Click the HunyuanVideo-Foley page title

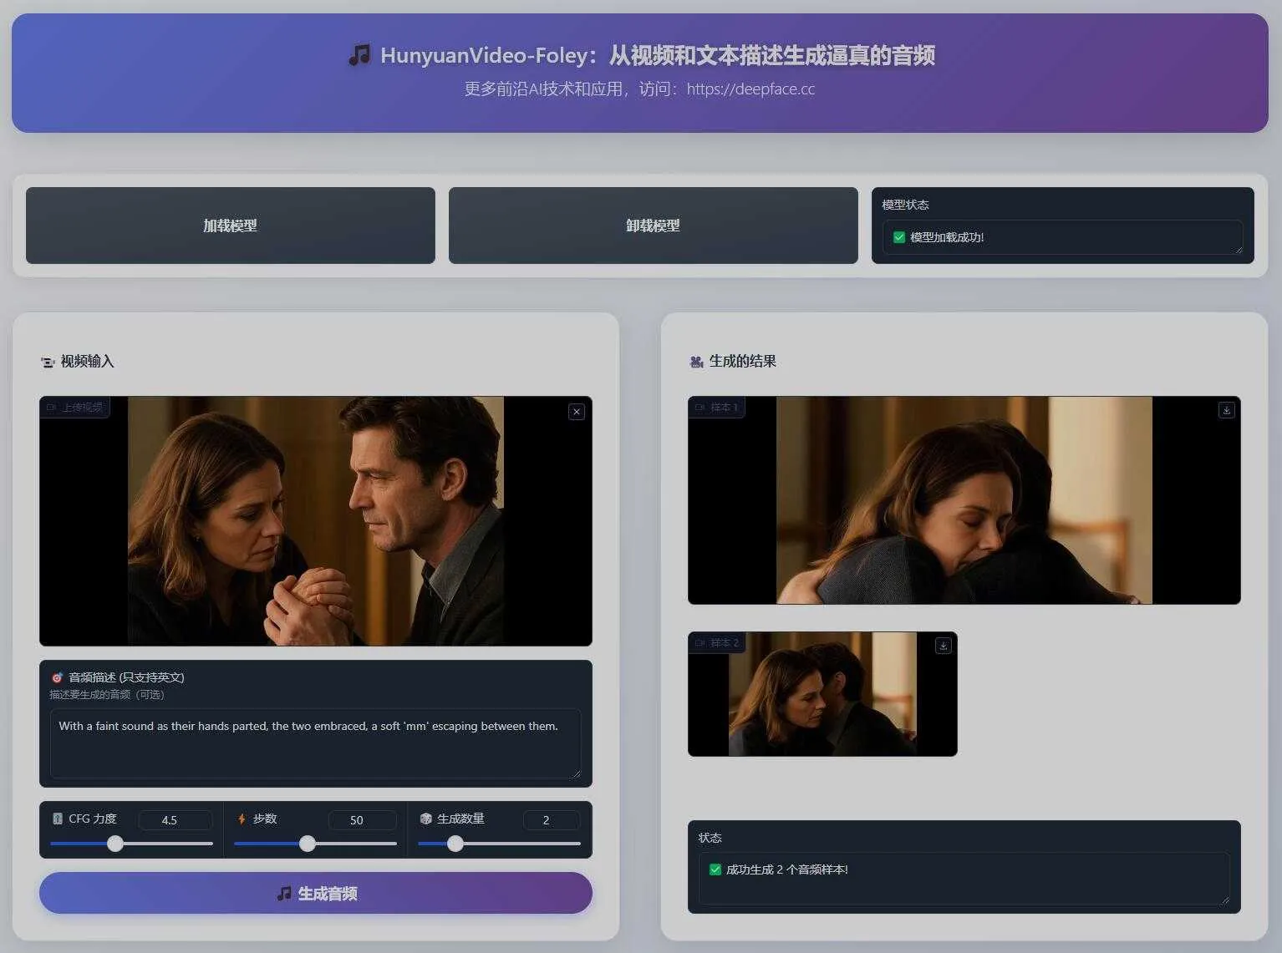pyautogui.click(x=657, y=56)
